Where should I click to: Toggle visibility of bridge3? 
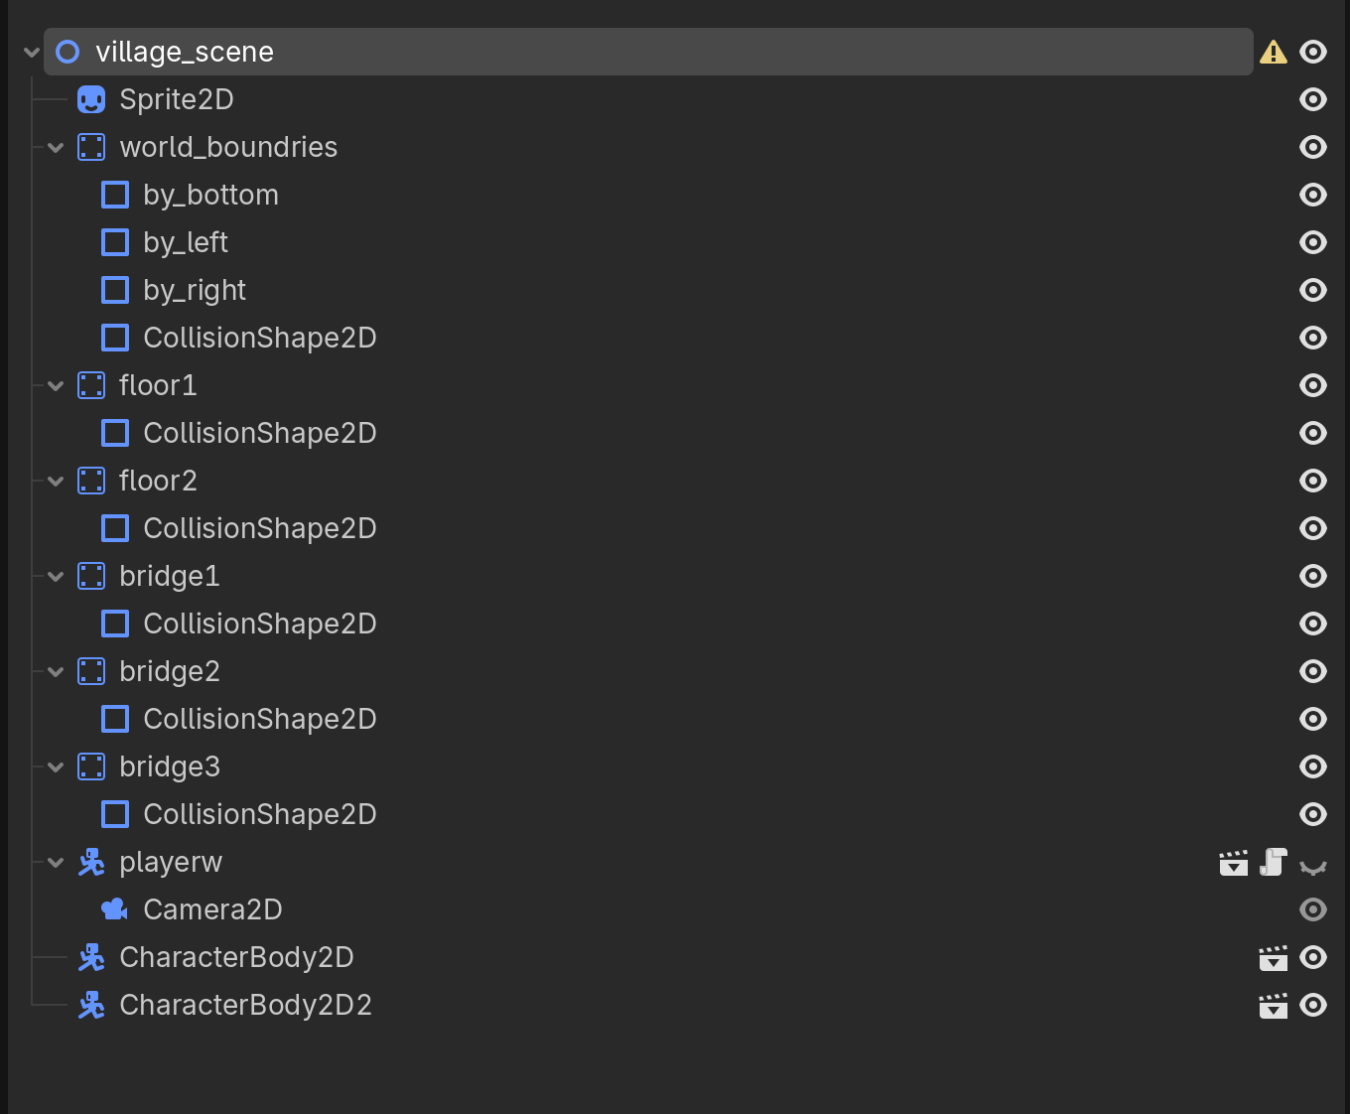pos(1312,766)
